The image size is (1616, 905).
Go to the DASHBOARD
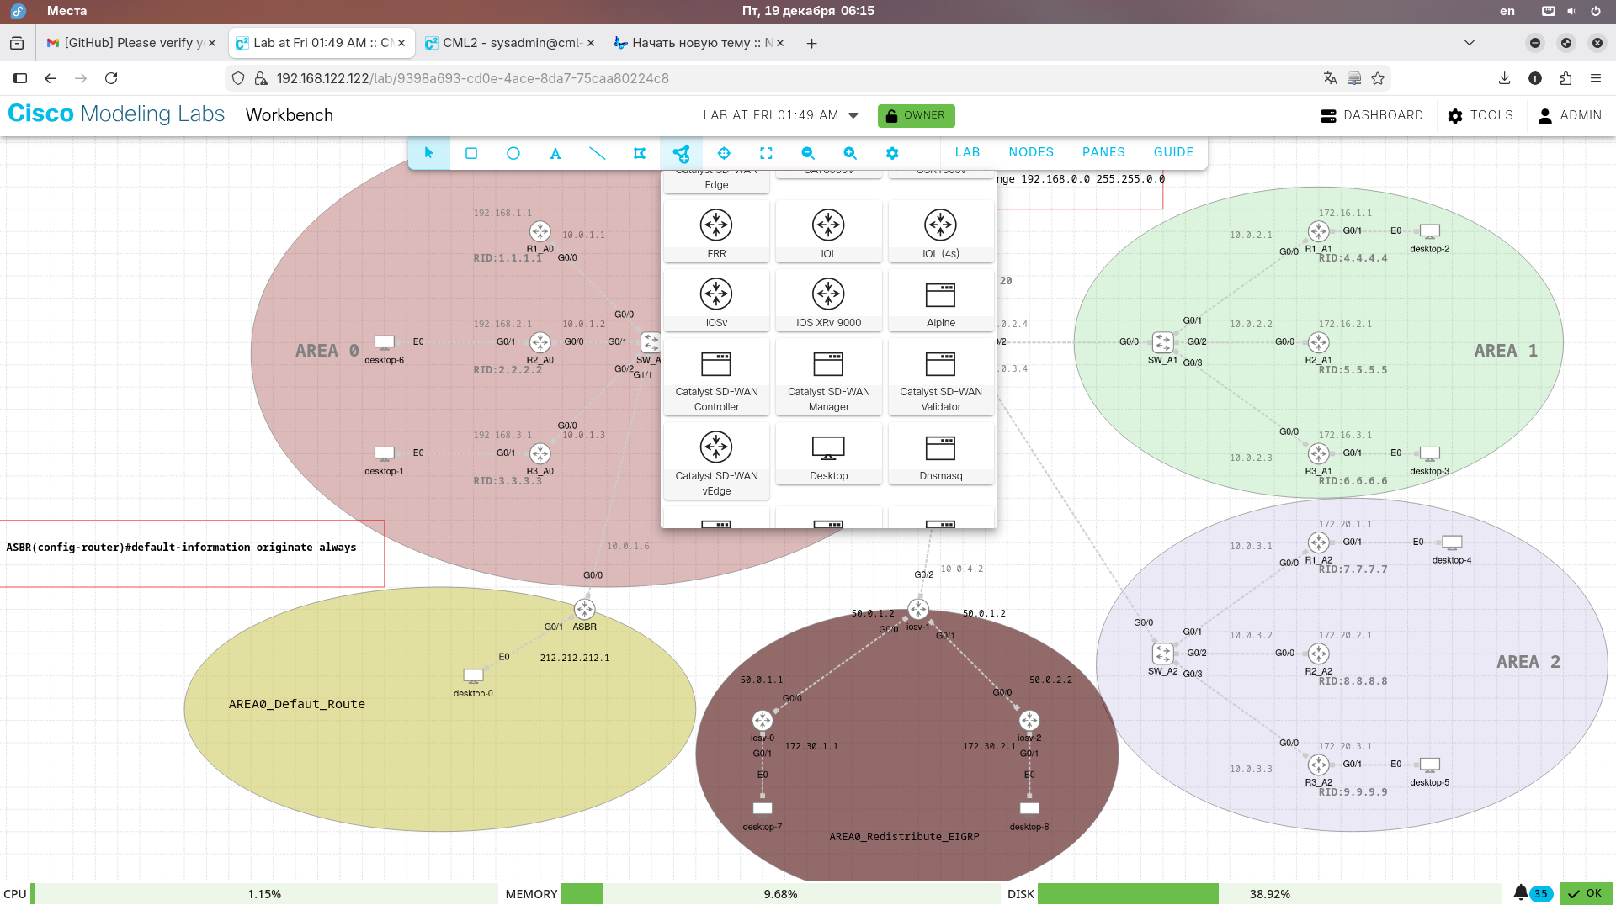click(x=1372, y=115)
